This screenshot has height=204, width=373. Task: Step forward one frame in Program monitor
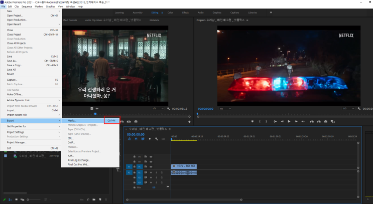point(296,121)
